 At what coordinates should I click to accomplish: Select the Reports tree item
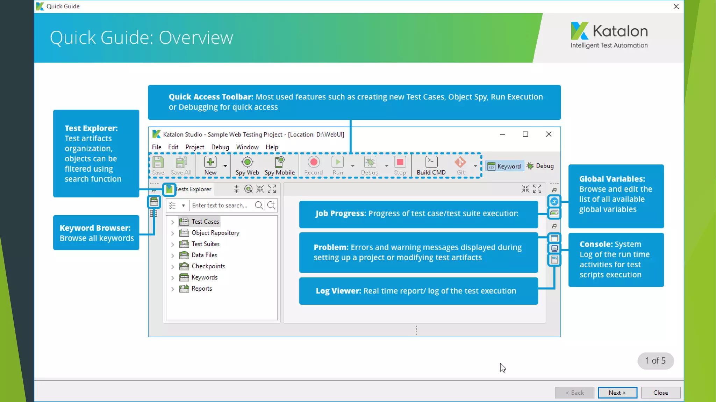[x=201, y=289]
